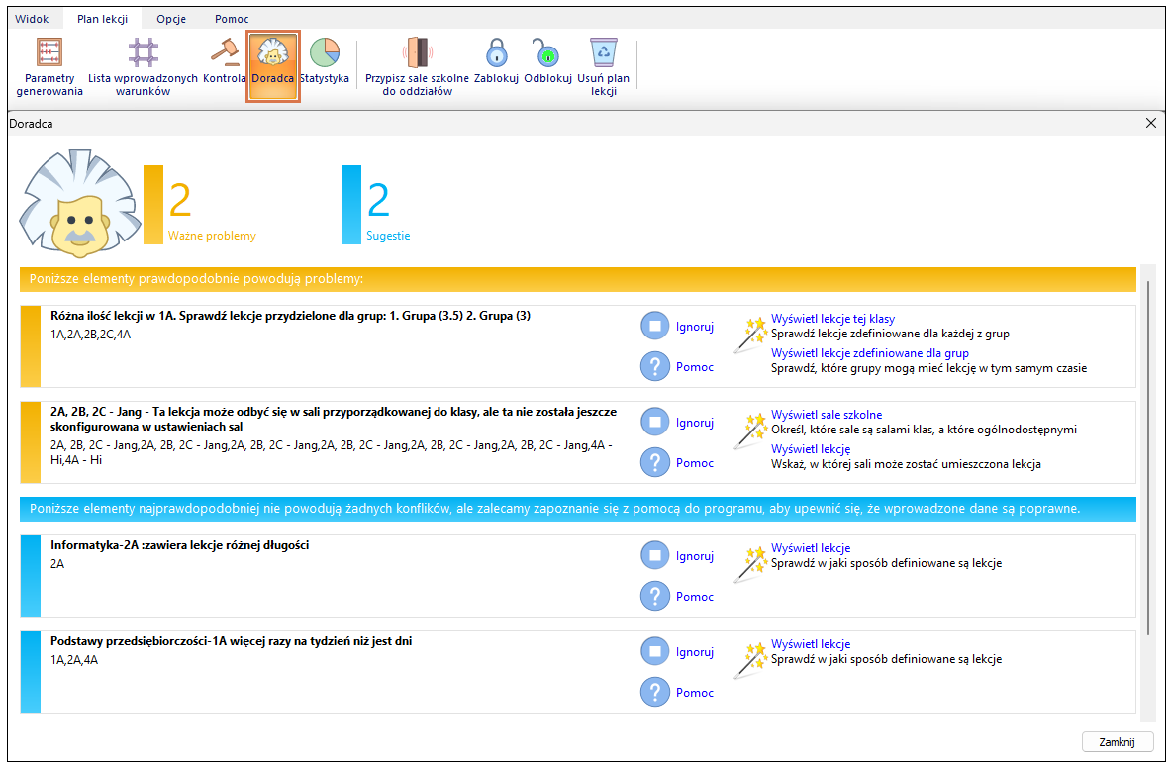
Task: Launch the Kontrola gavel tool
Action: pos(224,61)
